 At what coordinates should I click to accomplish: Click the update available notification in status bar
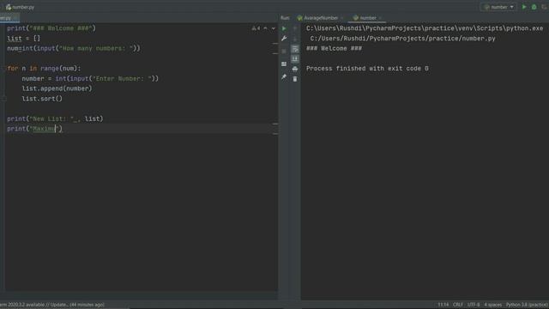click(52, 305)
